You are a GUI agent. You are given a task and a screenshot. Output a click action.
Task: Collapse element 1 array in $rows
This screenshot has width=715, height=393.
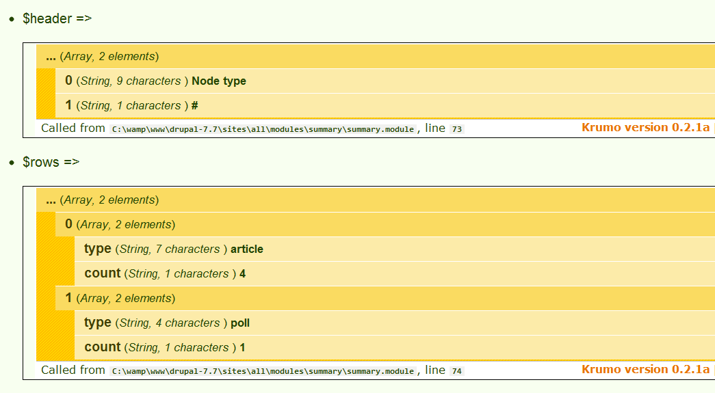pyautogui.click(x=120, y=299)
